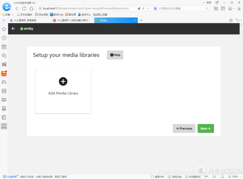
Task: Click the restore closed tabs undo icon
Action: (238, 20)
